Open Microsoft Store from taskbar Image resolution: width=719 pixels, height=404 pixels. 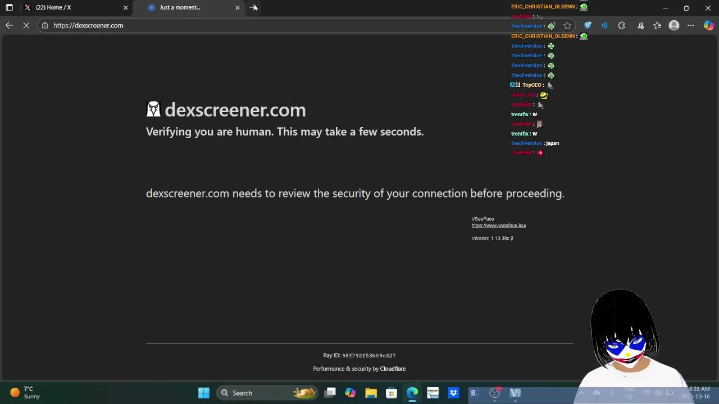392,393
